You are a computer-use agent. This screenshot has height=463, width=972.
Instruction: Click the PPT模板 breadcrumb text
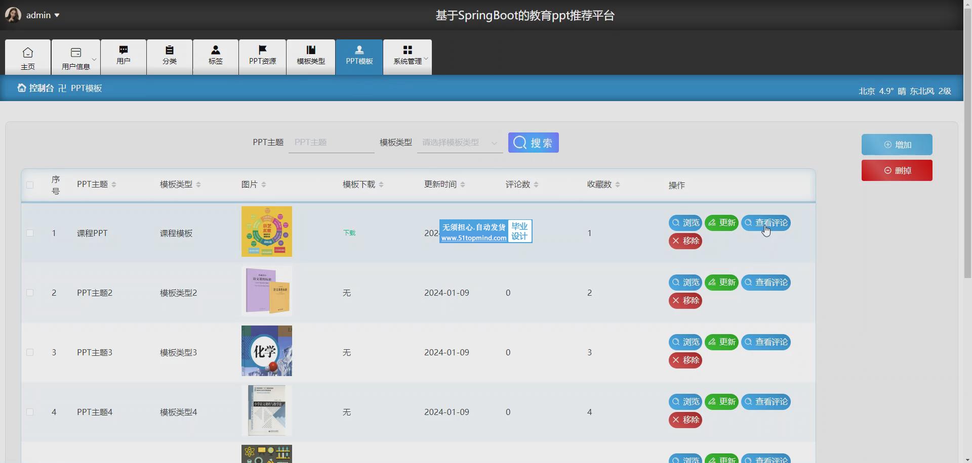pyautogui.click(x=87, y=88)
